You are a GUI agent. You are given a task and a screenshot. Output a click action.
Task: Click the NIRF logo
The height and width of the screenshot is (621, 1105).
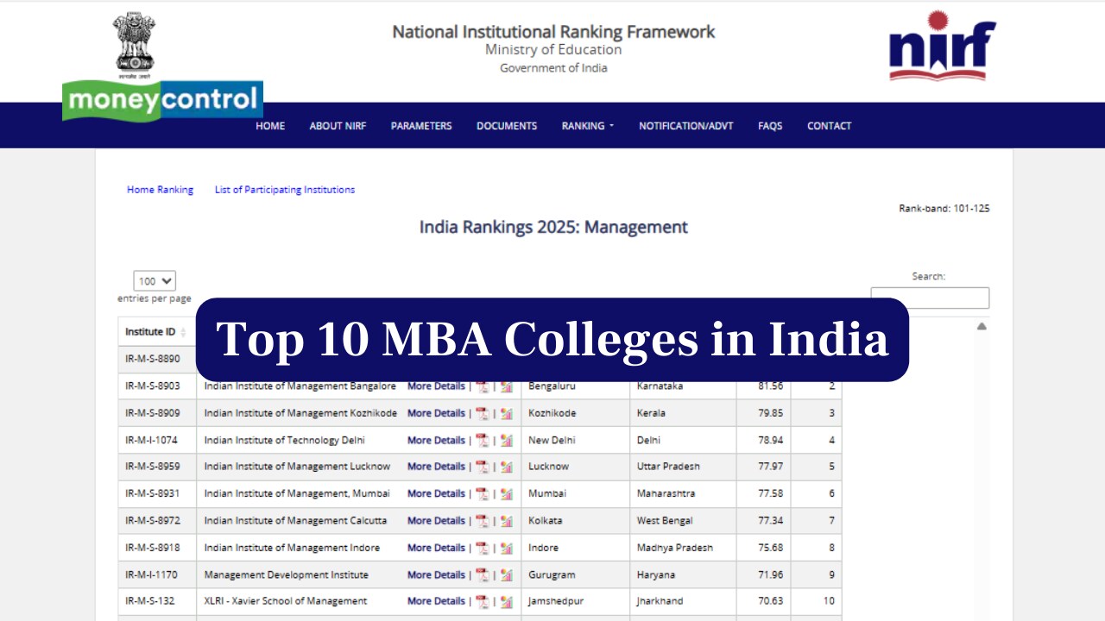click(942, 46)
